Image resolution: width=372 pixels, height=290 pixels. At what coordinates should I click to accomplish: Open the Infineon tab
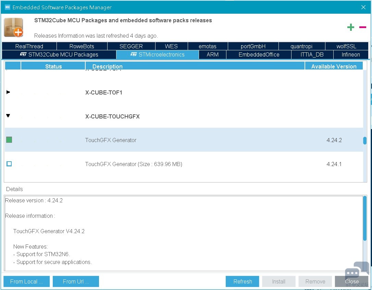(351, 54)
